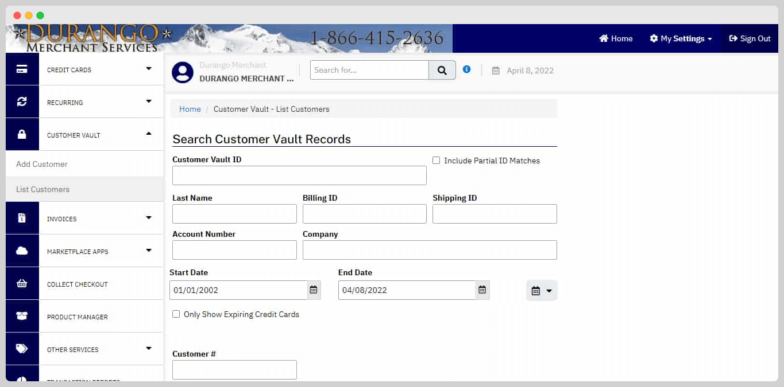Screen dimensions: 784x387
Task: Open the Add Customer page
Action: pyautogui.click(x=41, y=164)
